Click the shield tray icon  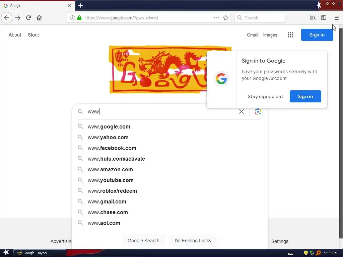306,253
